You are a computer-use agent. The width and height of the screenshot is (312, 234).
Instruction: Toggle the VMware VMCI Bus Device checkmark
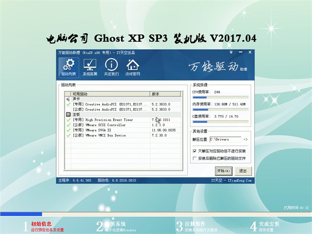coord(68,136)
